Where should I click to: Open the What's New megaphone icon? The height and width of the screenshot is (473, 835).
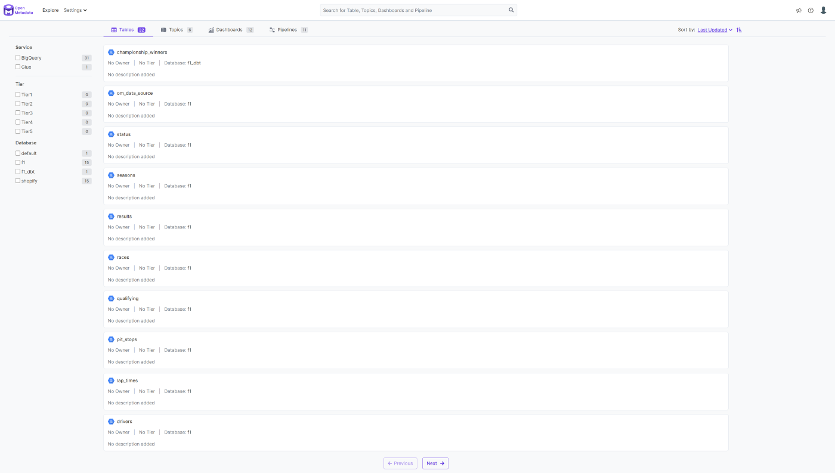[x=799, y=10]
